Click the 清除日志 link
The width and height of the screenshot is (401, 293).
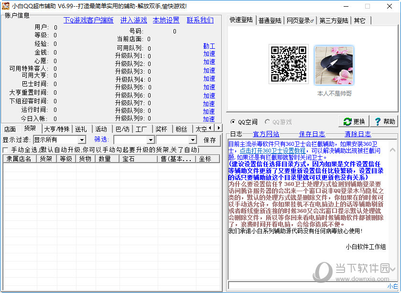358,134
